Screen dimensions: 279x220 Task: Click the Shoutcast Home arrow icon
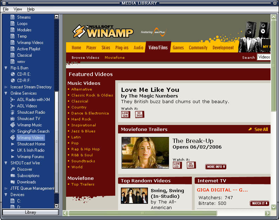point(13,144)
